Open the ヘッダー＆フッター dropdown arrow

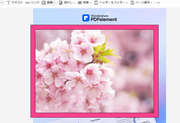point(127,3)
